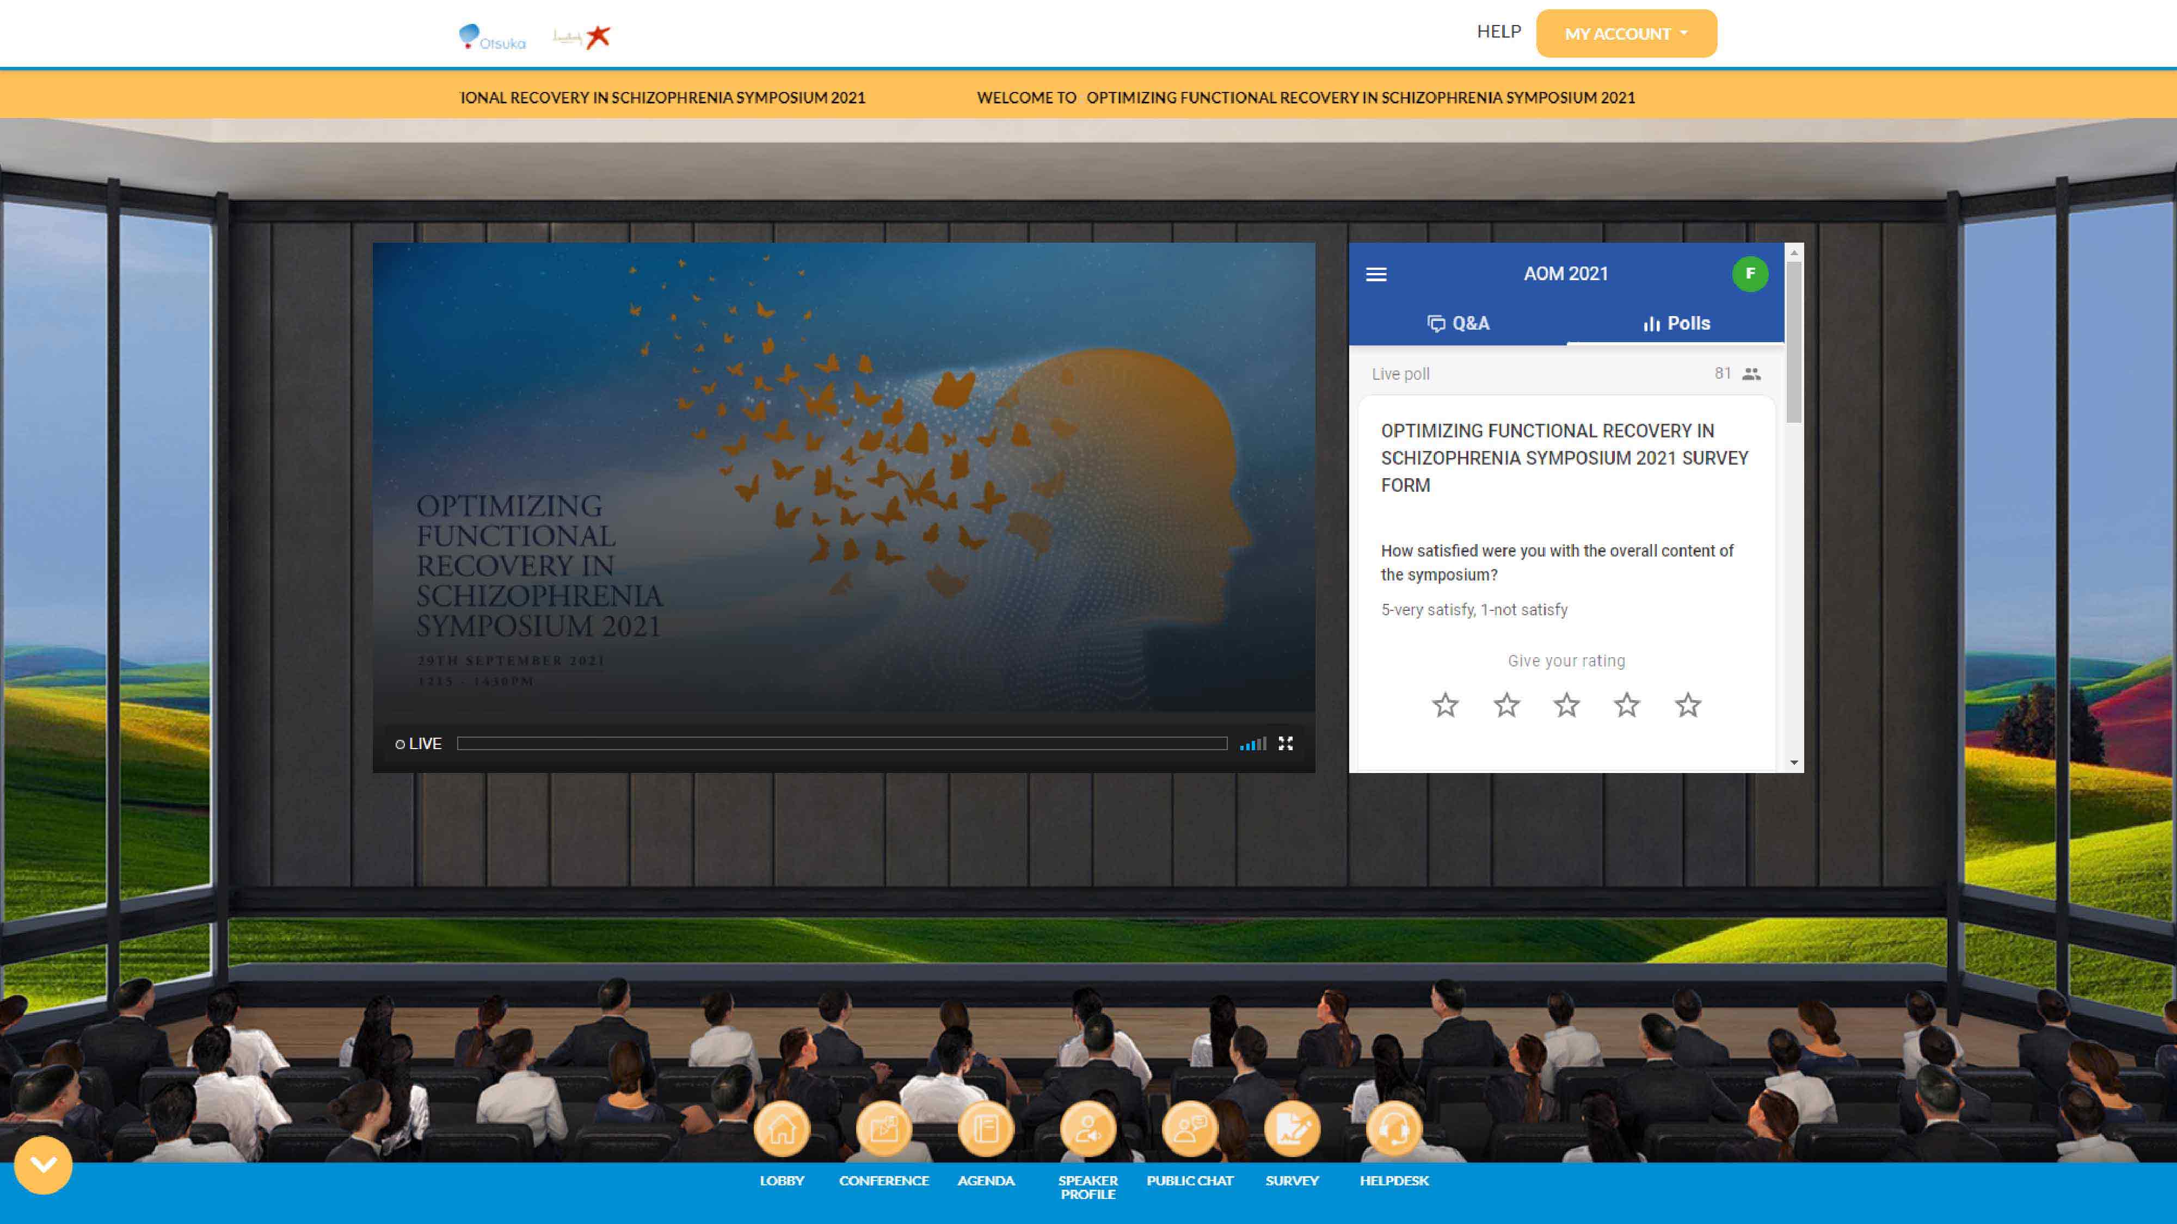Toggle fullscreen on the video player
This screenshot has height=1224, width=2177.
click(x=1286, y=743)
